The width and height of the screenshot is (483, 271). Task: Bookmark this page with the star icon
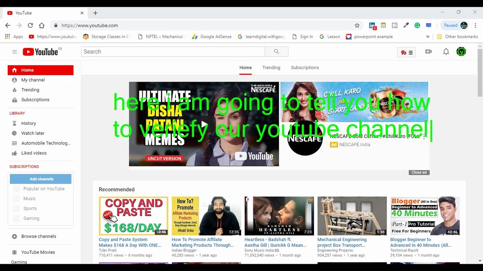[x=357, y=25]
